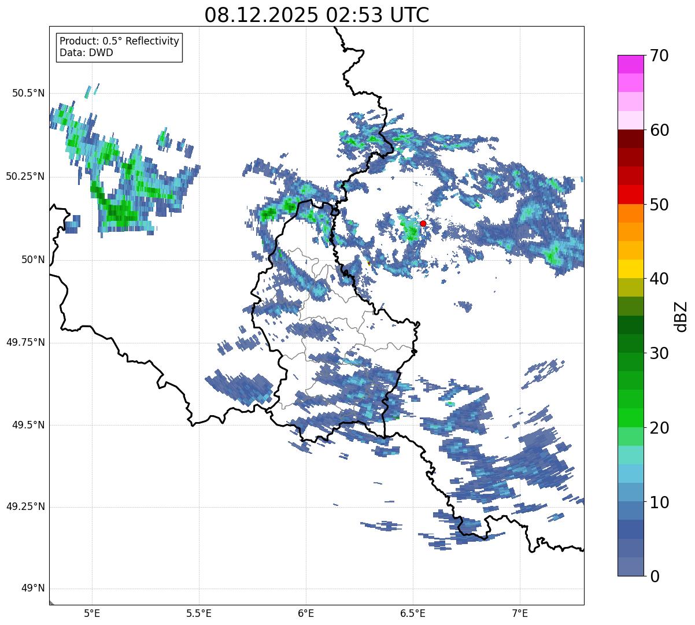Viewport: 695px width, 625px height.
Task: Click the 'dBZ' colorbar axis label
Action: (x=681, y=316)
